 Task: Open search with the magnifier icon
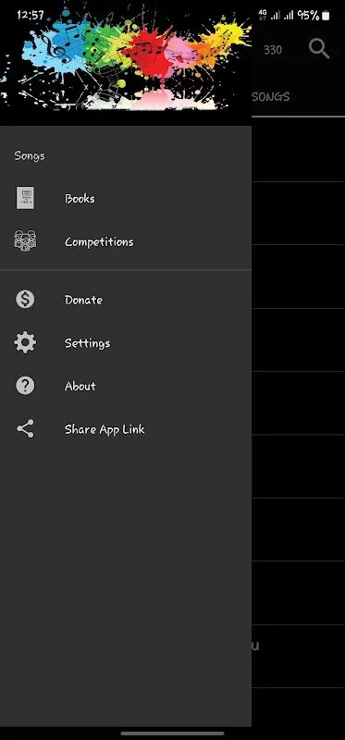coord(319,49)
